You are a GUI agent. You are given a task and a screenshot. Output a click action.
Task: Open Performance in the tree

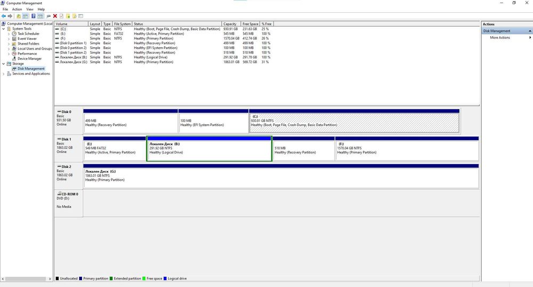pyautogui.click(x=27, y=54)
